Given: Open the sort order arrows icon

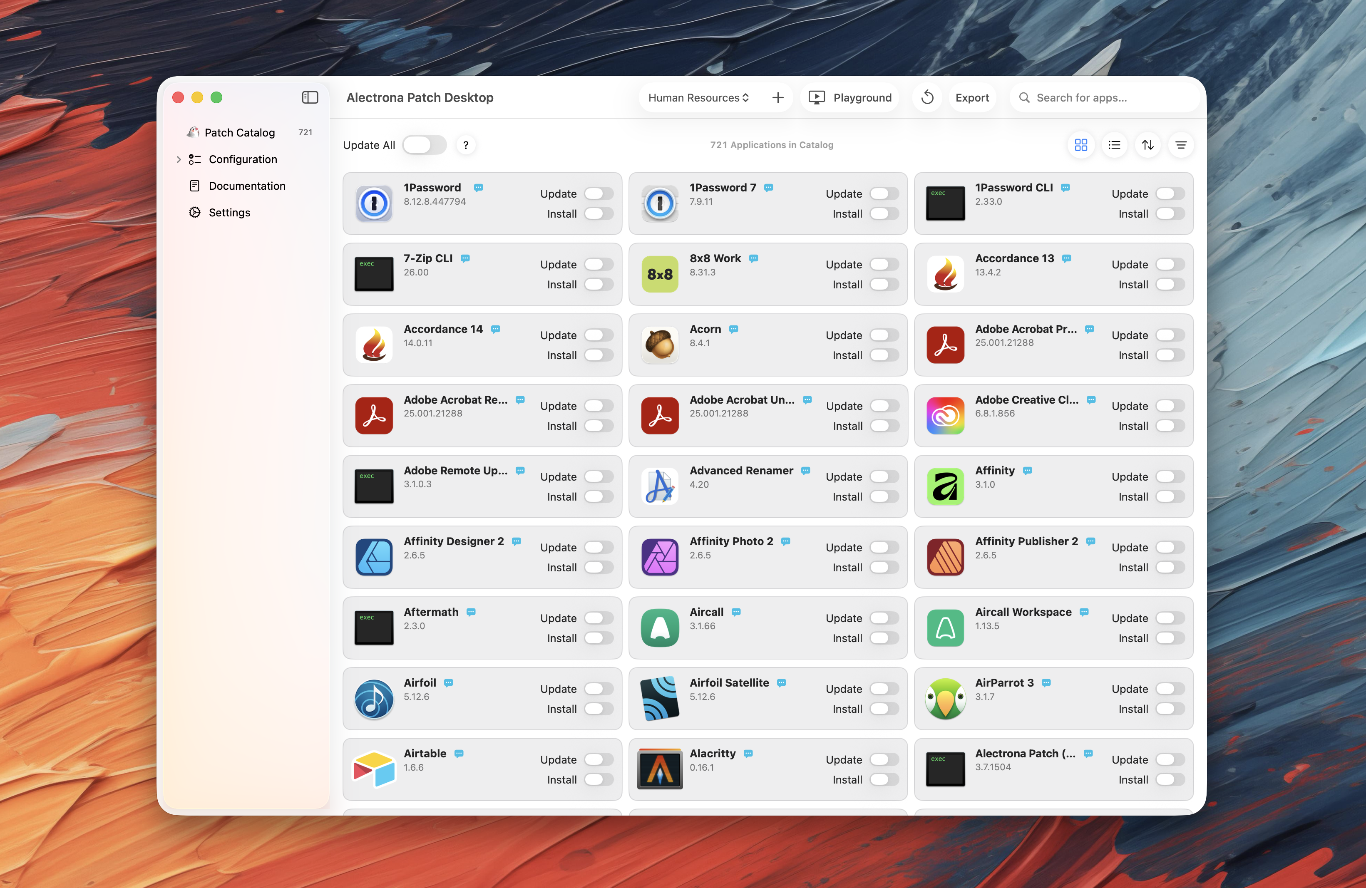Looking at the screenshot, I should (1147, 145).
